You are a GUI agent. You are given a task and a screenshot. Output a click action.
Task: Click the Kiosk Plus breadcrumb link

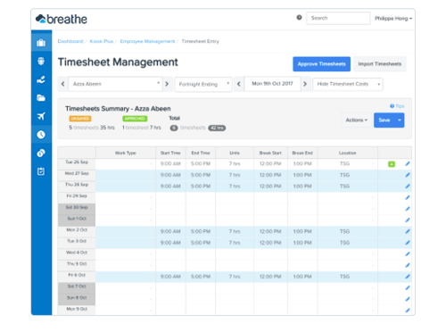[102, 41]
